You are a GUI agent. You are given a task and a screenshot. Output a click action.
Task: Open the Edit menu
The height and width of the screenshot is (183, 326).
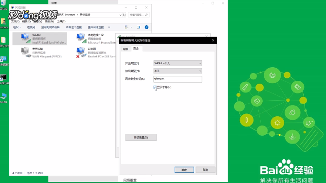pyautogui.click(x=26, y=21)
